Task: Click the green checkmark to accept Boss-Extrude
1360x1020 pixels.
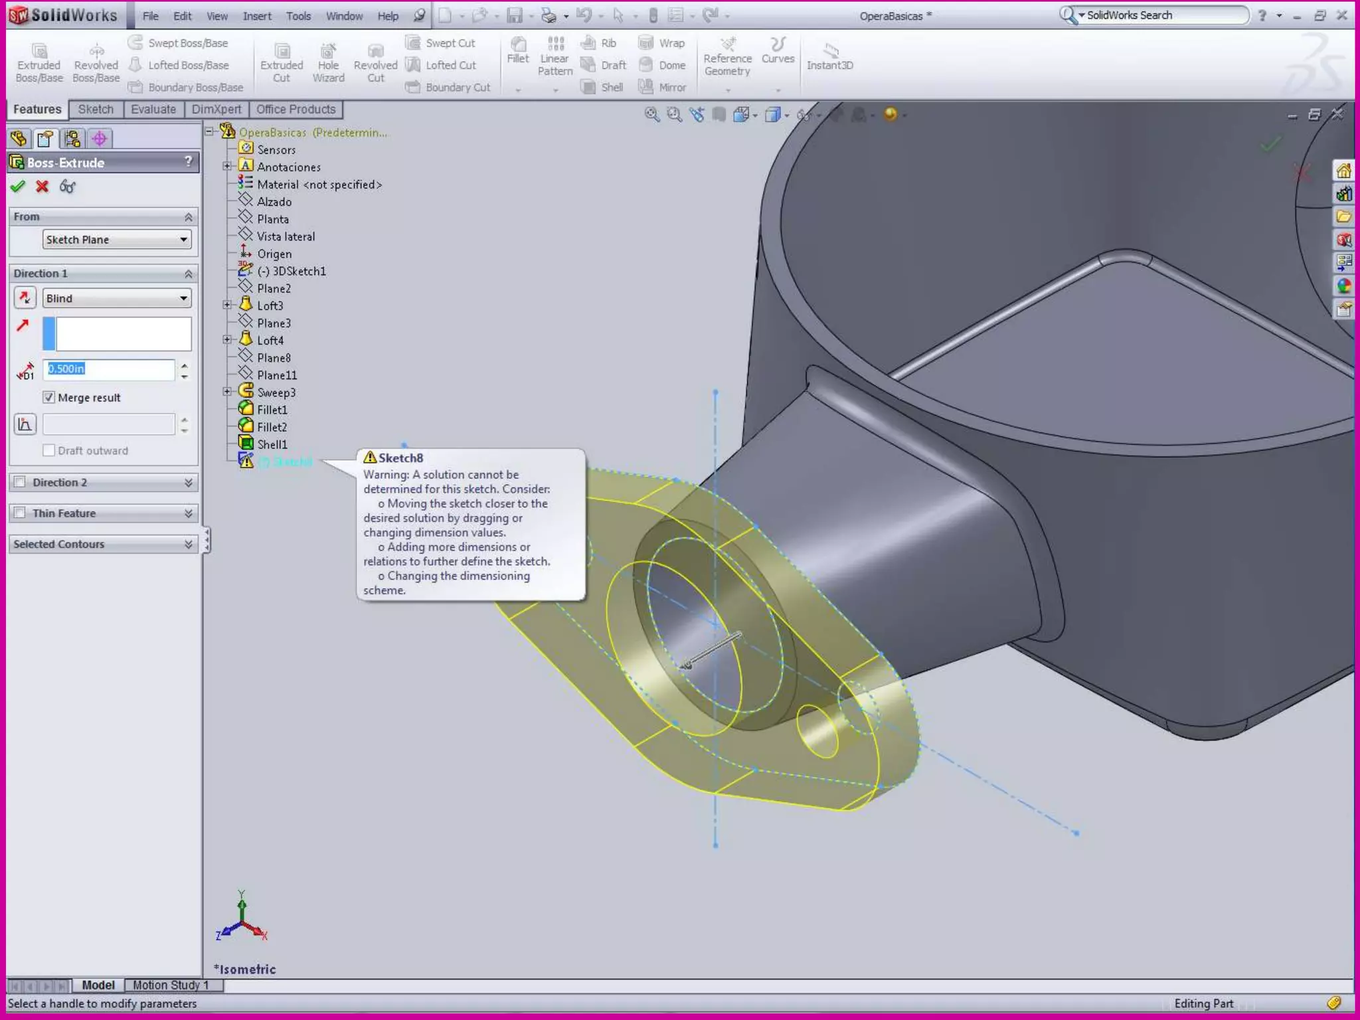Action: click(x=18, y=187)
